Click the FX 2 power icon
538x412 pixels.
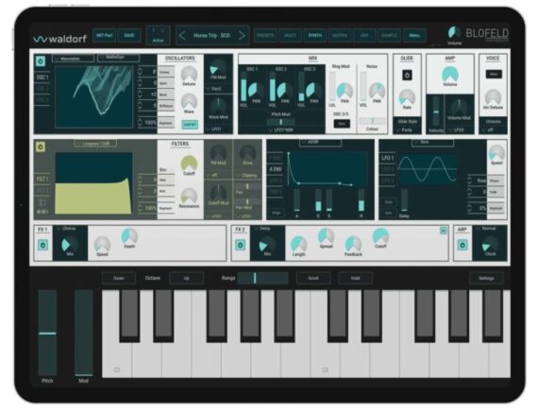pyautogui.click(x=240, y=245)
